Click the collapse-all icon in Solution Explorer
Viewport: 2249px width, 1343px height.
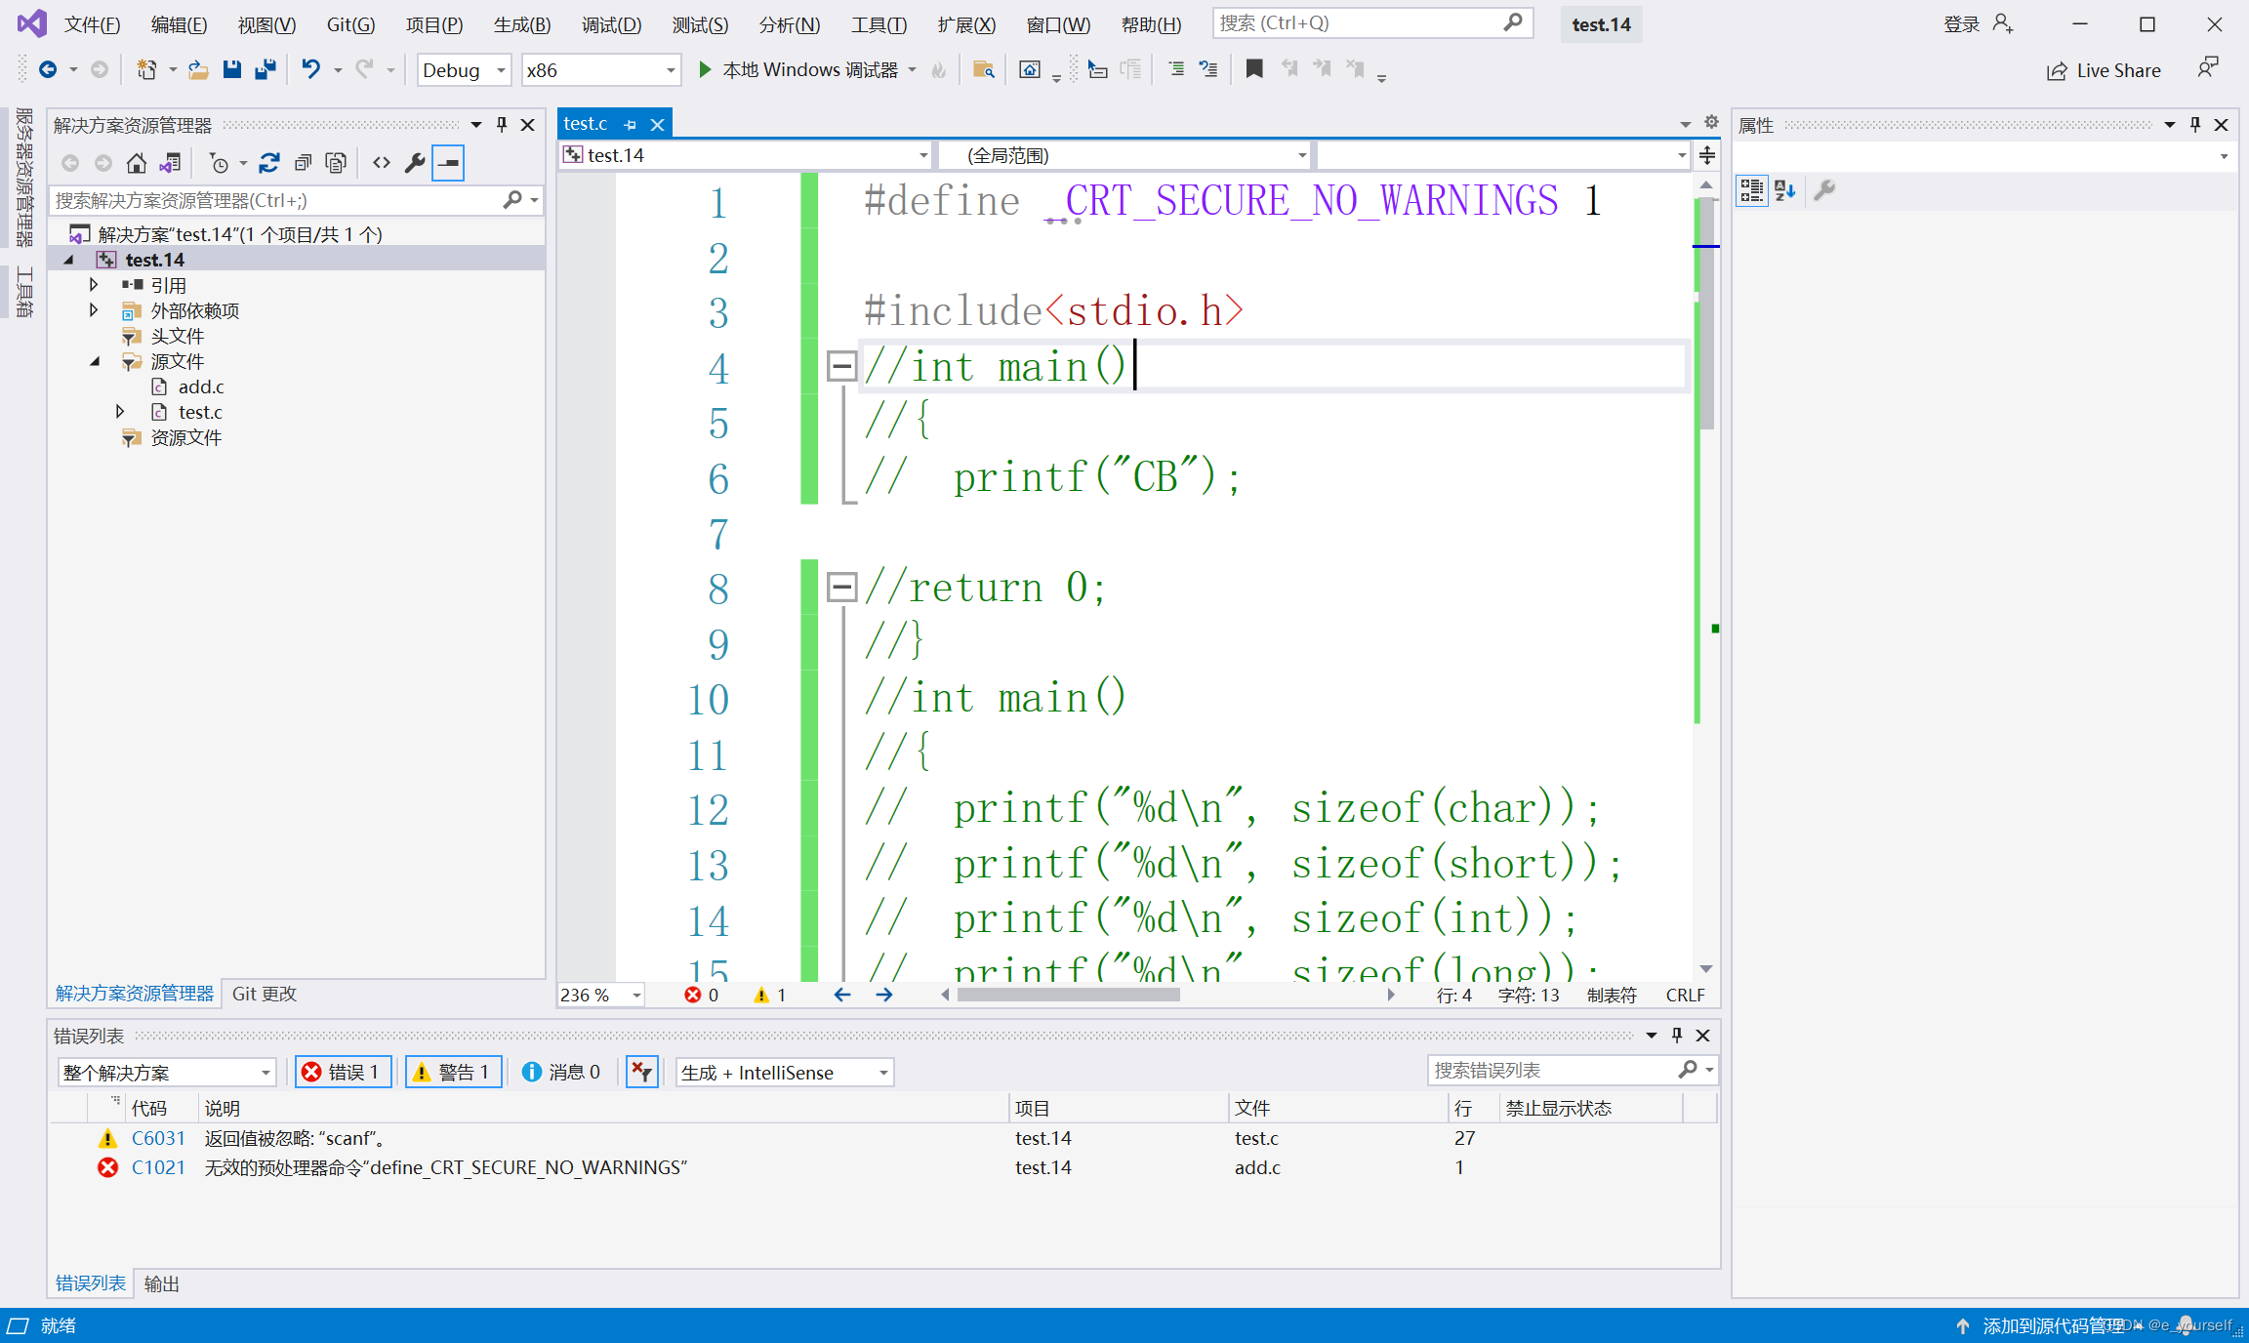[x=303, y=162]
